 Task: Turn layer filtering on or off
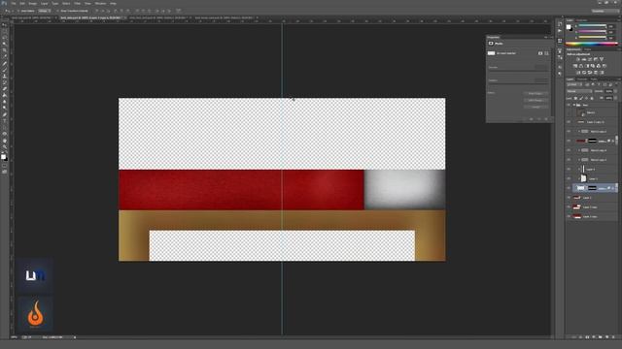tap(616, 84)
